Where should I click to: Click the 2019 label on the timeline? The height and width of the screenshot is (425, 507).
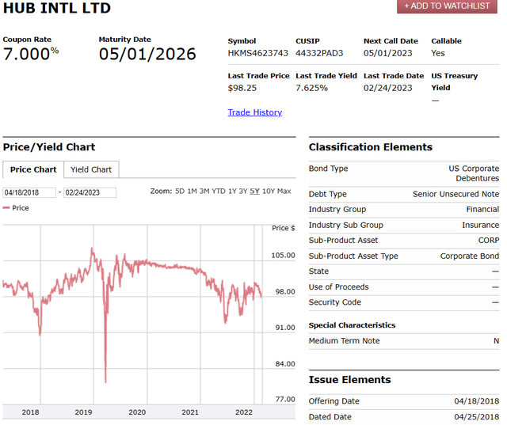pos(83,412)
